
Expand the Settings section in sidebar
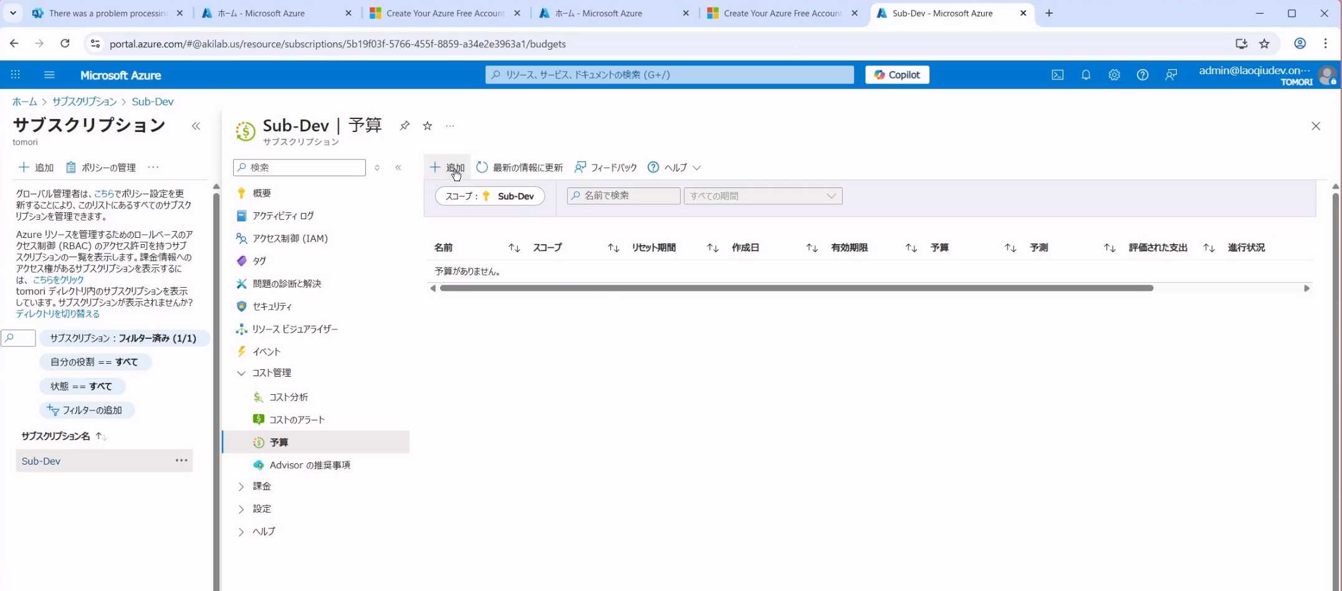coord(241,509)
